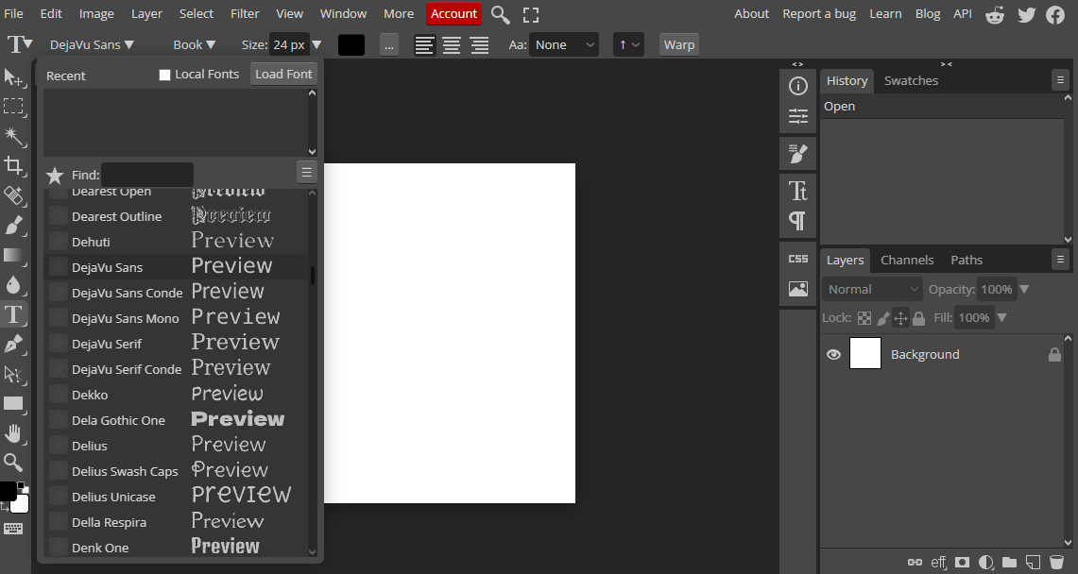Create new folder in Layers panel
The image size is (1078, 574).
[x=1009, y=563]
